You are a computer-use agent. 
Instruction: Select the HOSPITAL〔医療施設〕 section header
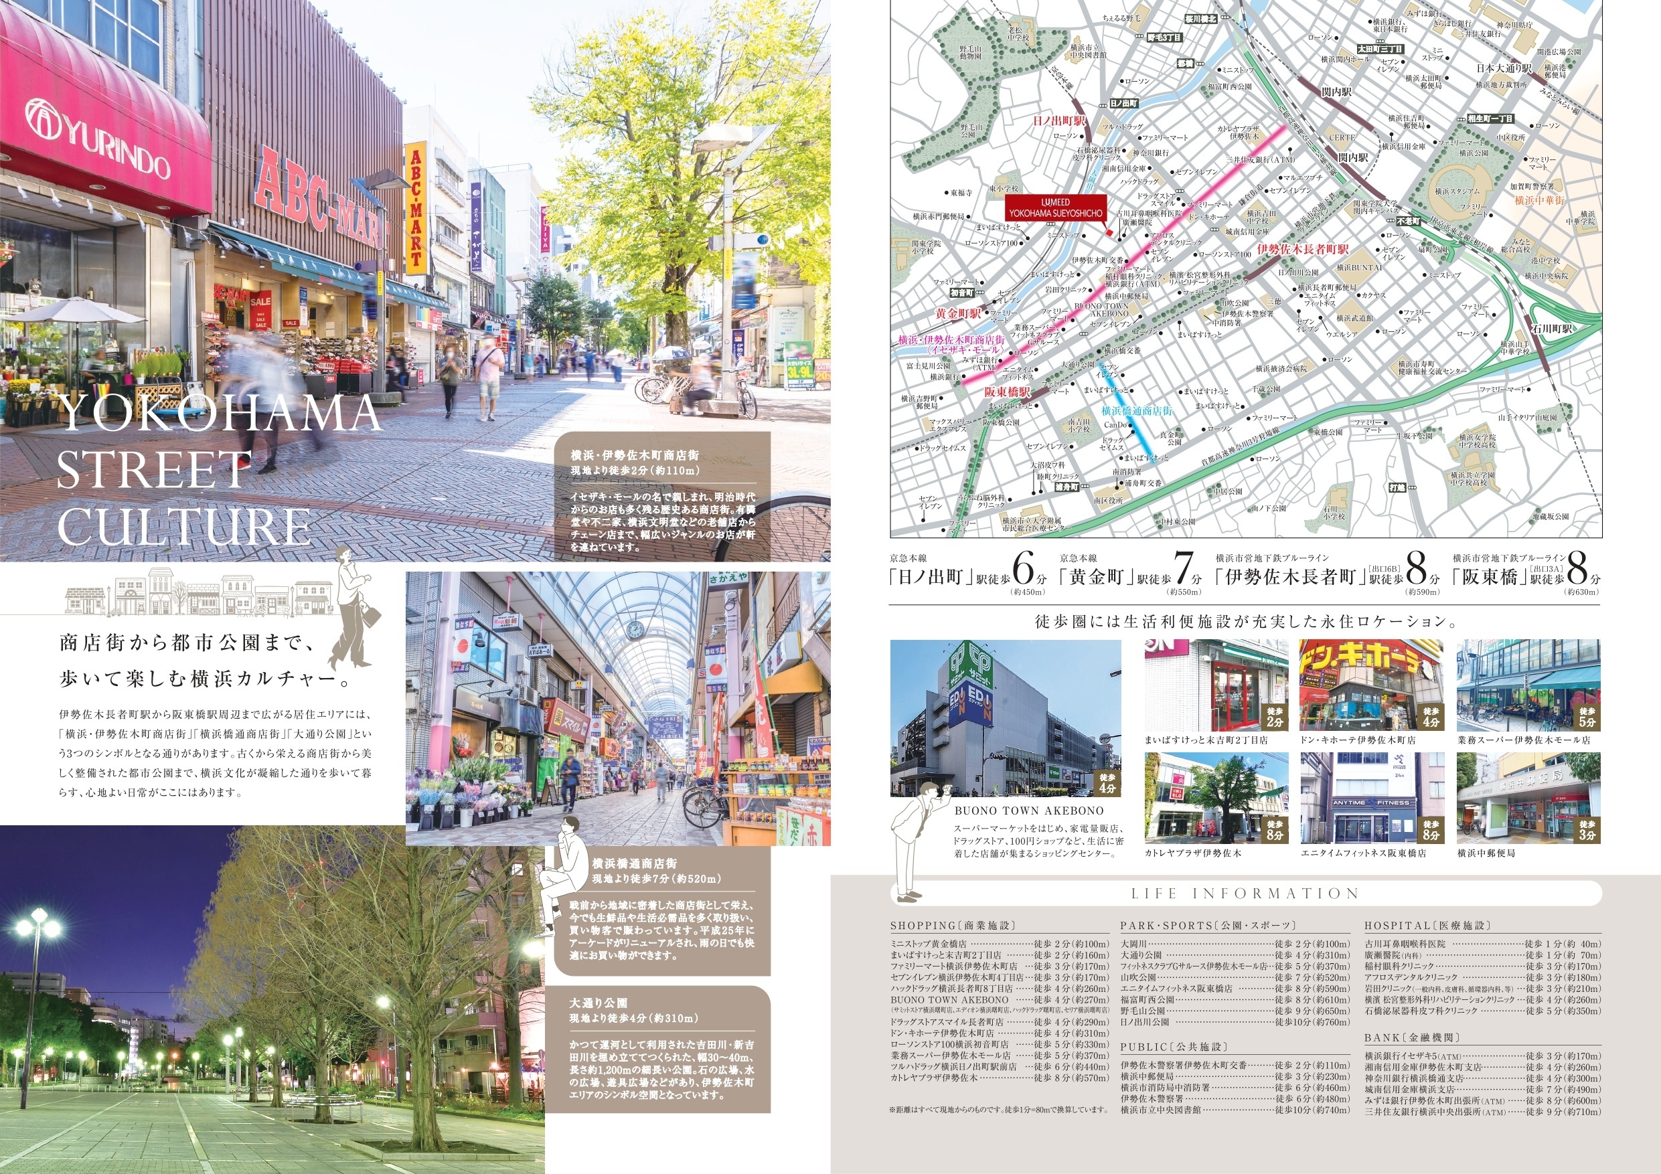pos(1428,926)
